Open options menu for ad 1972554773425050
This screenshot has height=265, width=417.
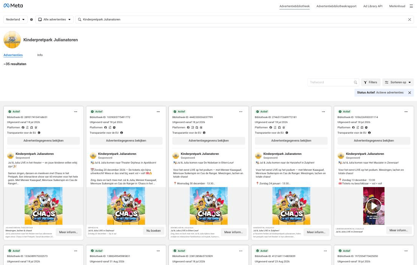click(406, 251)
